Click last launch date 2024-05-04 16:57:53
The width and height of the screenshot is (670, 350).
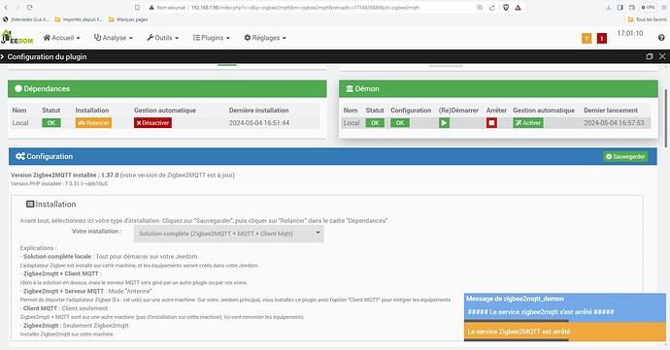click(x=614, y=123)
